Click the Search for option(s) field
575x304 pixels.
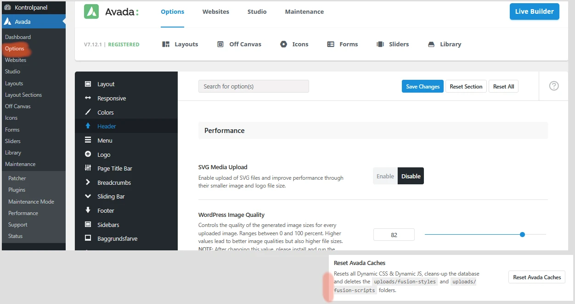[x=254, y=86]
